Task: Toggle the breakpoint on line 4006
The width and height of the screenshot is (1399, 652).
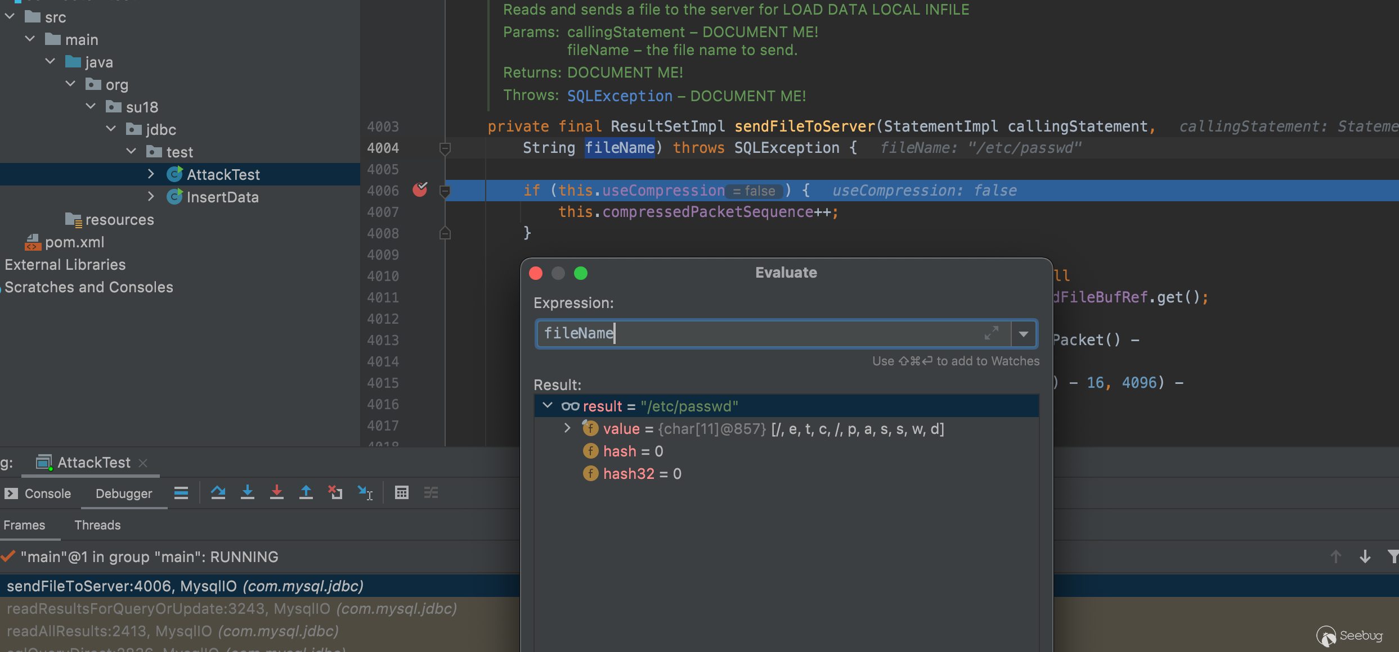Action: (x=420, y=190)
